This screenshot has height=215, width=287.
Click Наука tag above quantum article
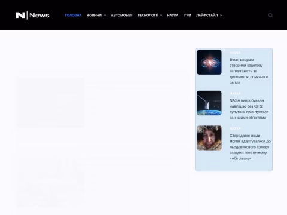tap(235, 53)
